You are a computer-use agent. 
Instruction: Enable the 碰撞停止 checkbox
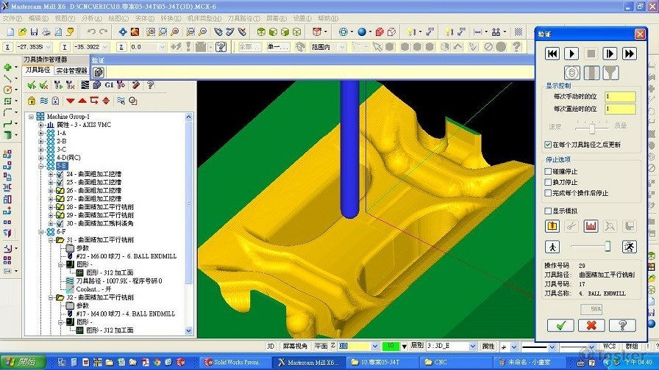tap(548, 171)
